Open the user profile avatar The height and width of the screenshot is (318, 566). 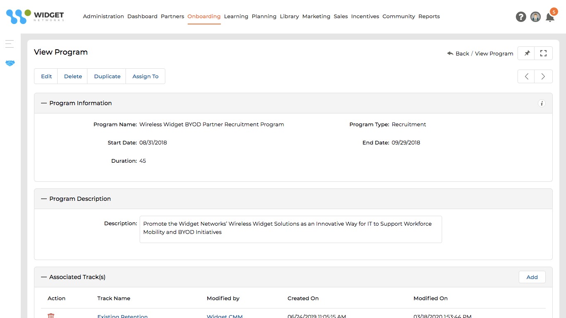click(535, 17)
